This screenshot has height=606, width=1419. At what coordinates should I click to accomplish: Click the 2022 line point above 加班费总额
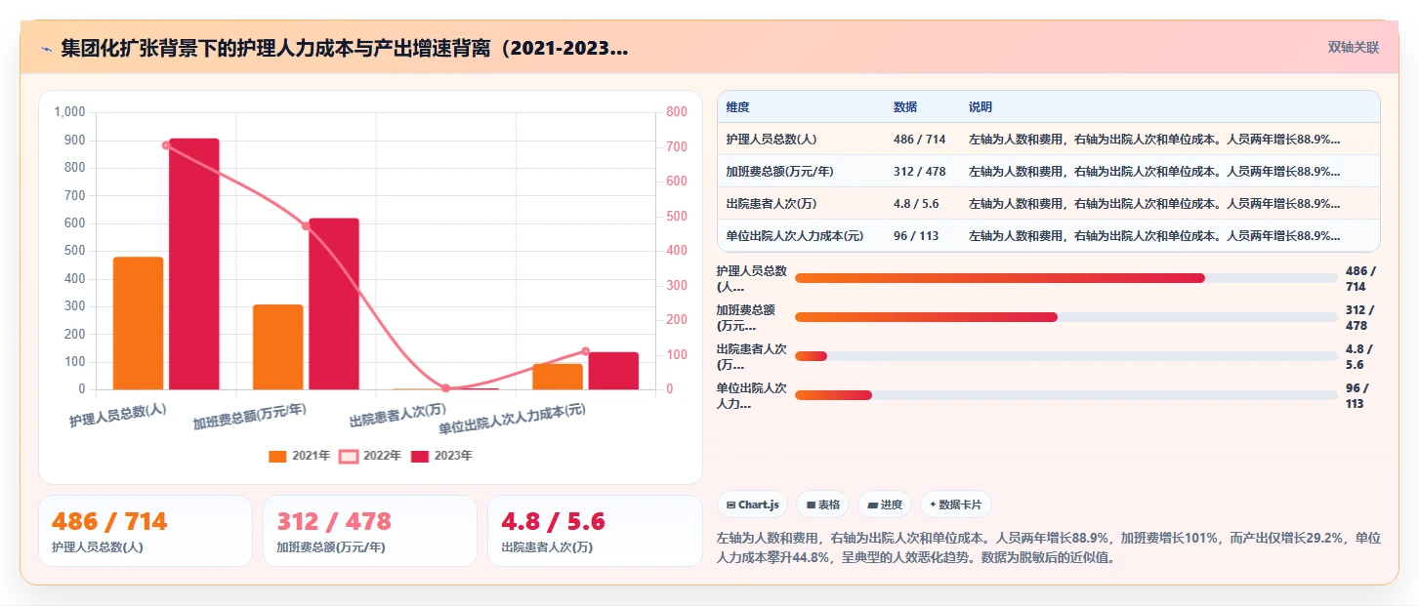pyautogui.click(x=306, y=226)
